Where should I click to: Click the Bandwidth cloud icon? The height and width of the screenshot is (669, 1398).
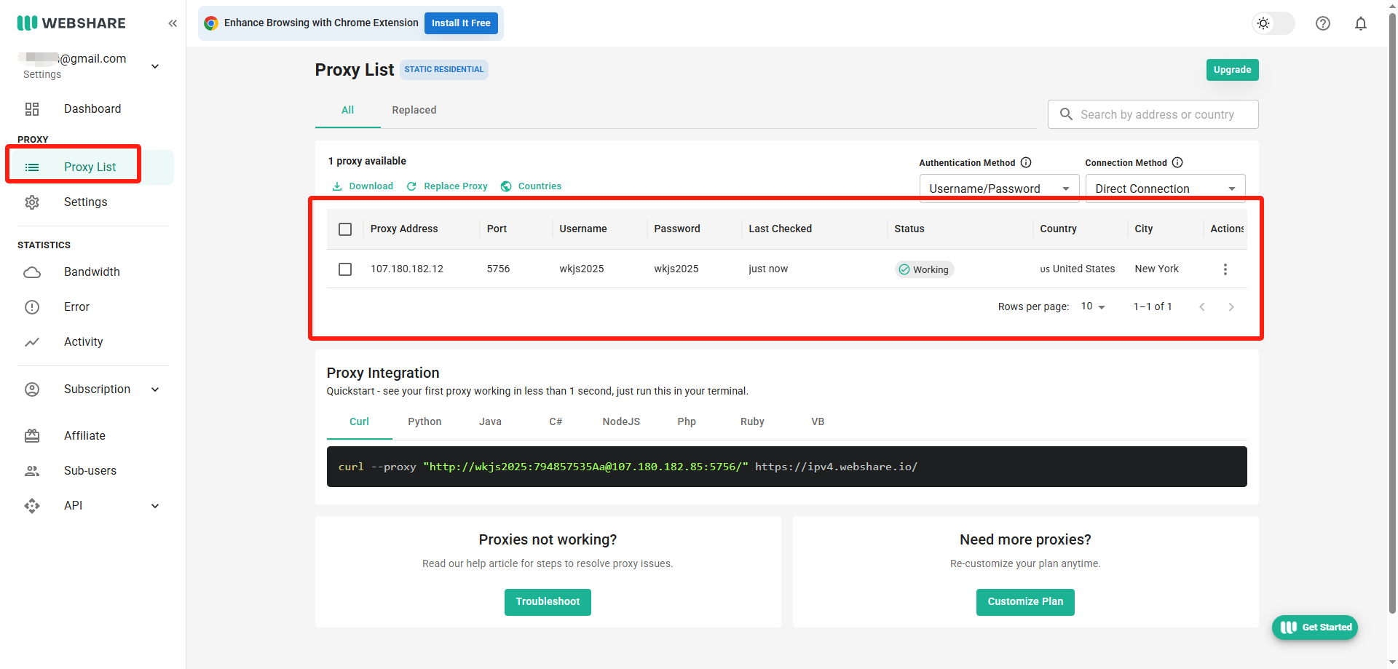coord(32,272)
